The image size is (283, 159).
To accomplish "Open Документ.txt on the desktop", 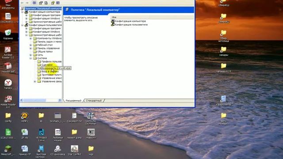I will click(74, 117).
